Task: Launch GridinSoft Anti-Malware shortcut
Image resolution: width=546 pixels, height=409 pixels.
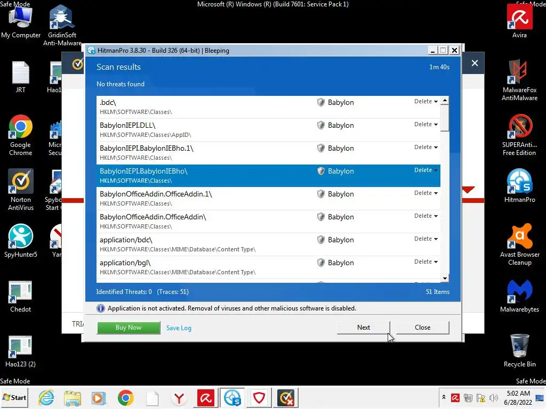Action: coord(62,26)
